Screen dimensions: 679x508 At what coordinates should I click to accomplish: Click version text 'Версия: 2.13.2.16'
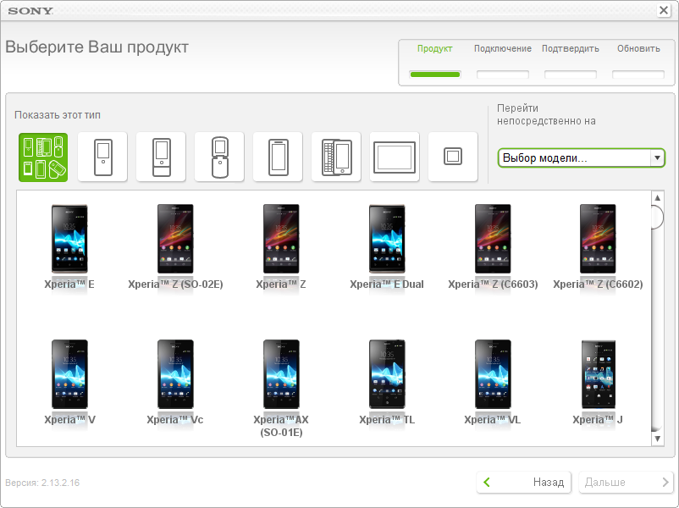(x=42, y=483)
